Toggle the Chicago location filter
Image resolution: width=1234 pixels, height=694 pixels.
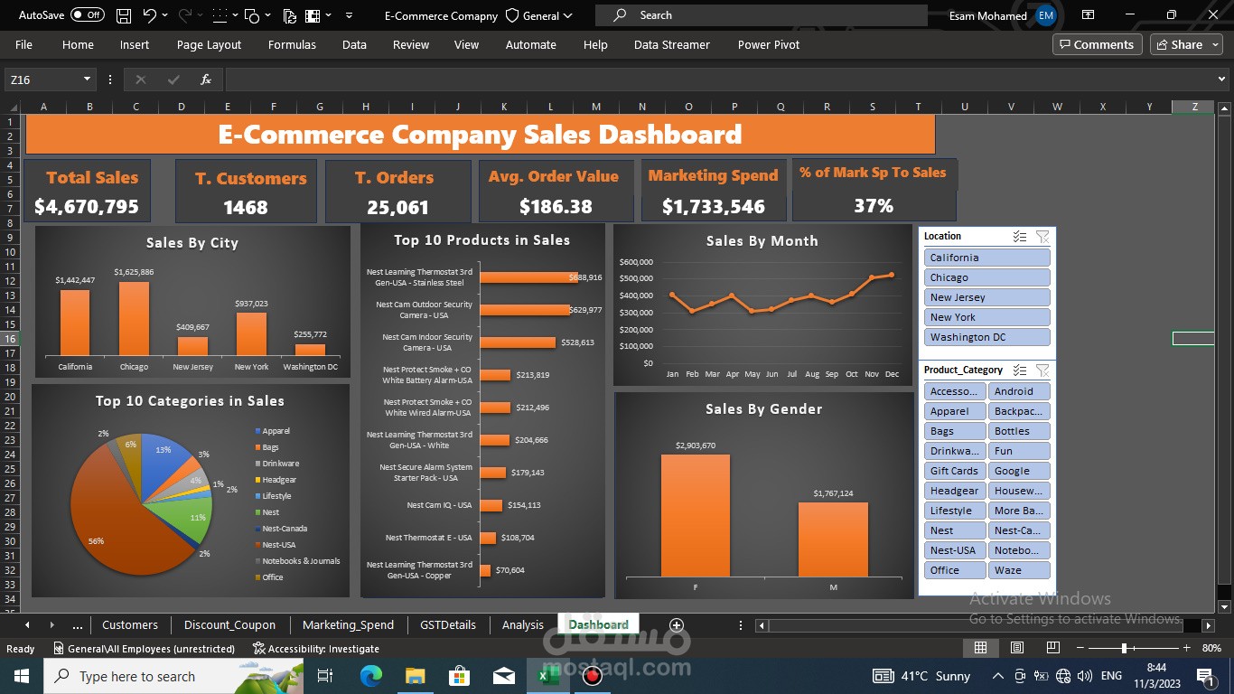pyautogui.click(x=986, y=277)
